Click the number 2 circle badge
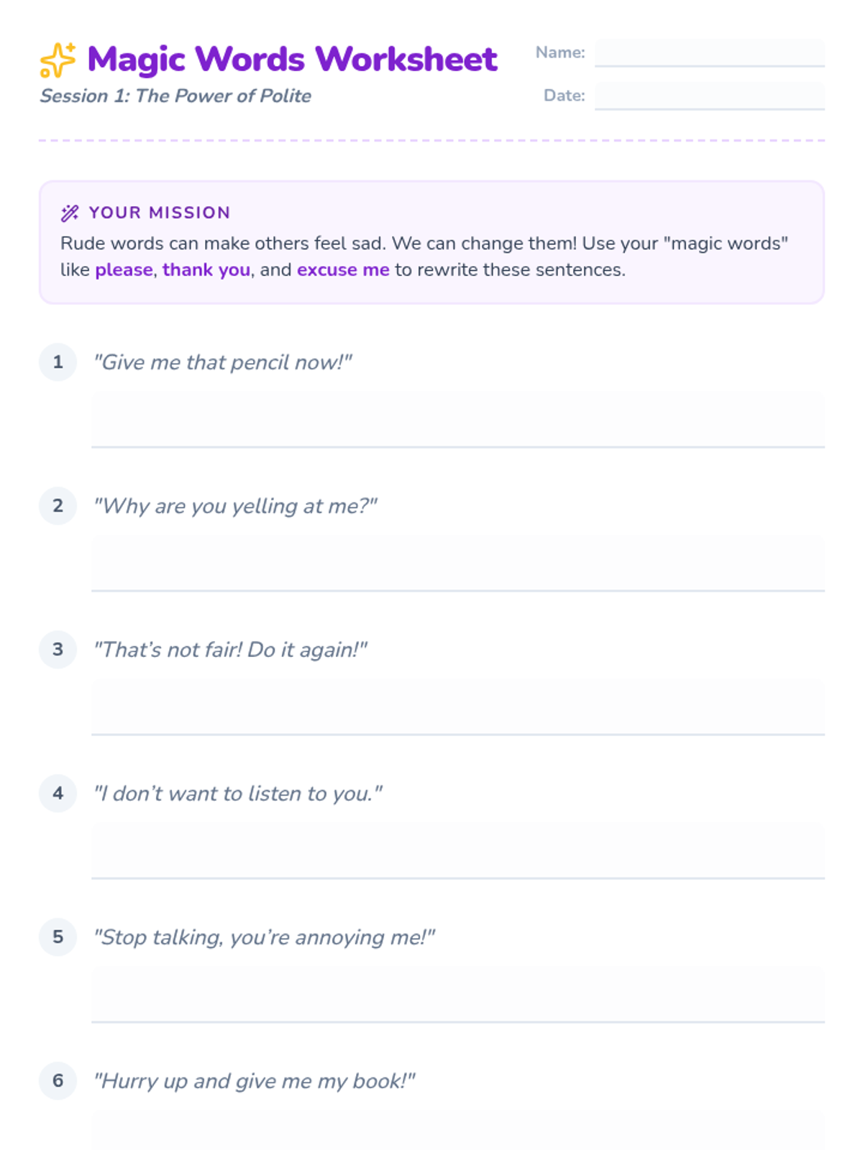Screen dimensions: 863x1150 coord(58,505)
